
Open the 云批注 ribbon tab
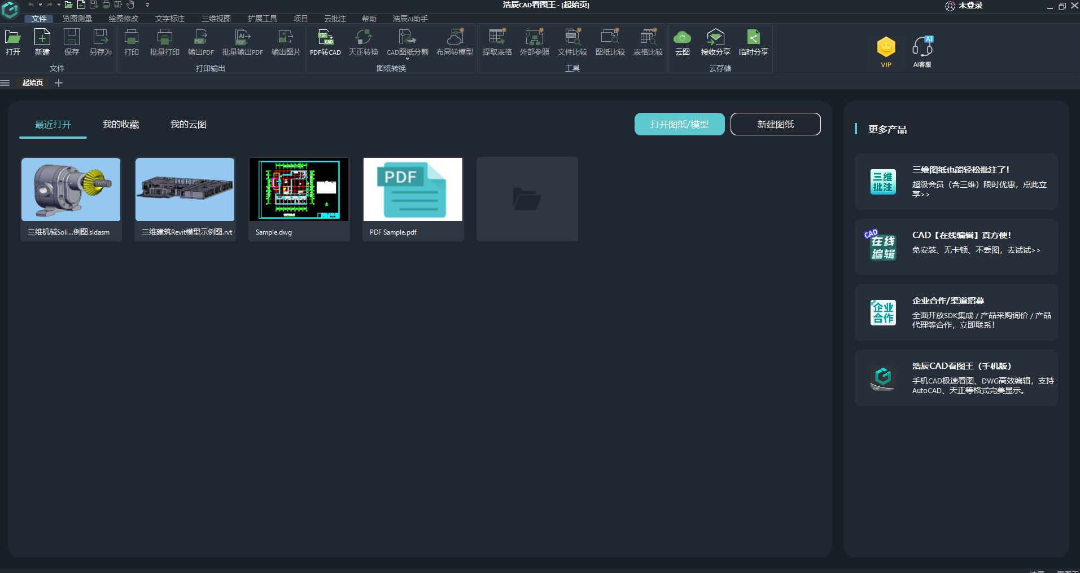tap(335, 19)
